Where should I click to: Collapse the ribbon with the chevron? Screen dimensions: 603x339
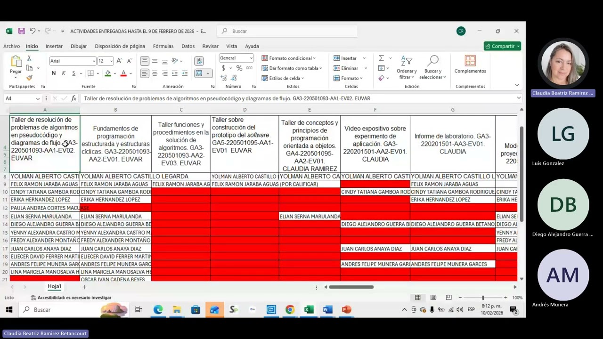click(517, 85)
